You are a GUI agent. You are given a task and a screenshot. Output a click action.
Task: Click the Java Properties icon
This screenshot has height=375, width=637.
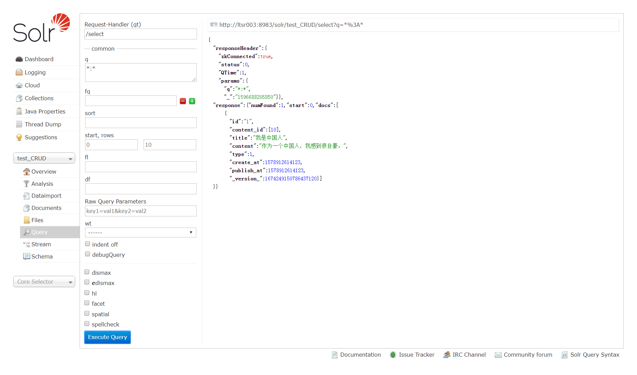click(x=19, y=111)
